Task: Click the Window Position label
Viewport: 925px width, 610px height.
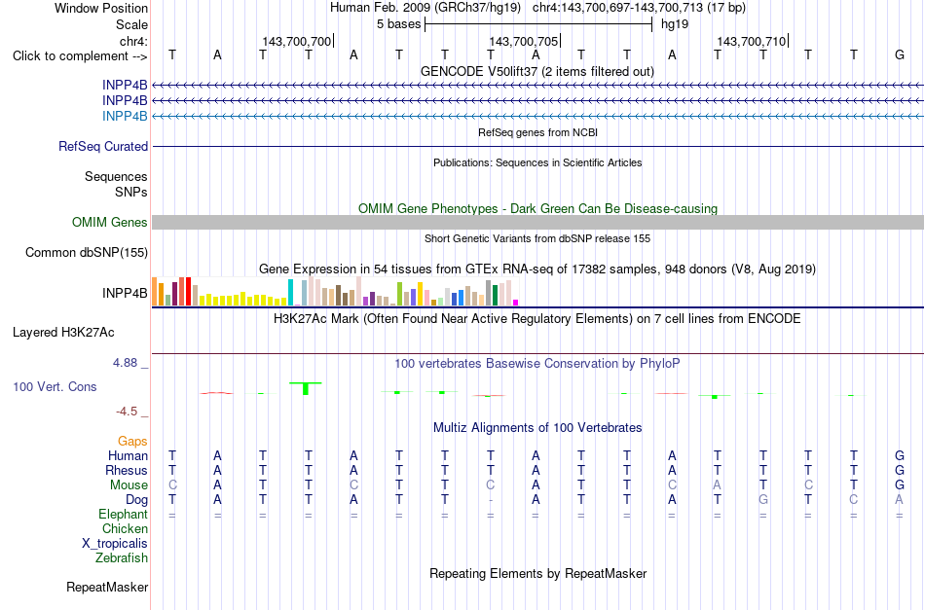Action: pyautogui.click(x=101, y=8)
